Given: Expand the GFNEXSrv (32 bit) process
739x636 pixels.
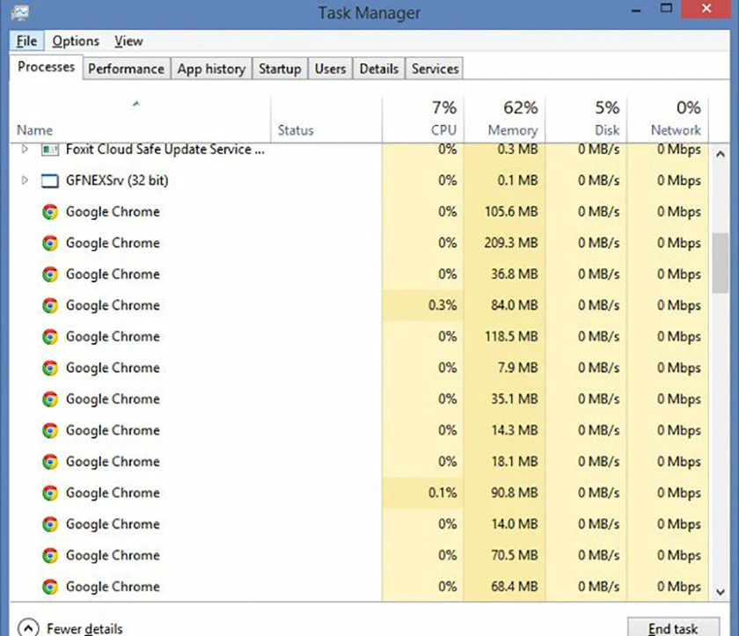Looking at the screenshot, I should (x=25, y=180).
